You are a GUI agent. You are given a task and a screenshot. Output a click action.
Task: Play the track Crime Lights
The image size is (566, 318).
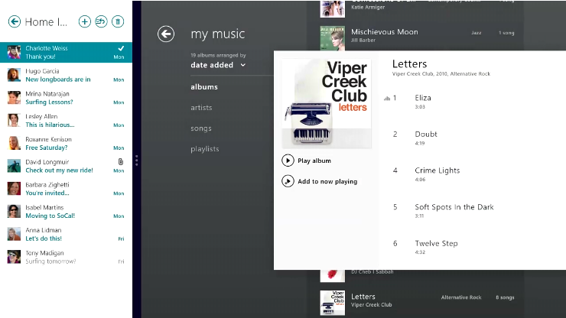click(x=437, y=170)
